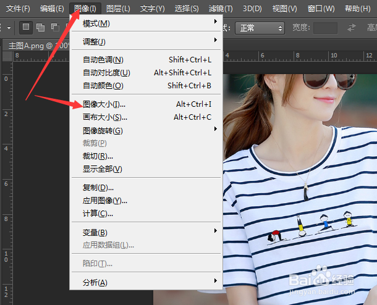The image size is (377, 305).
Task: Select 复制(D)... menu entry
Action: click(x=146, y=187)
